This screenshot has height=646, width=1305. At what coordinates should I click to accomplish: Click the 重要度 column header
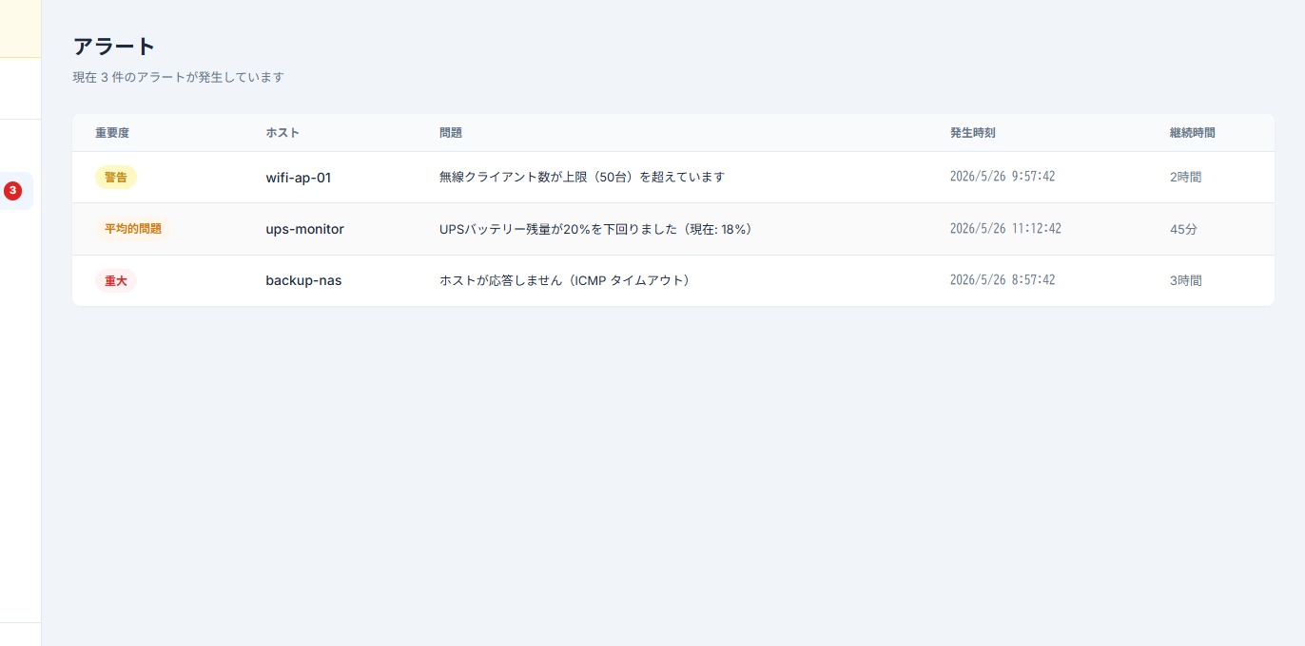click(x=112, y=133)
